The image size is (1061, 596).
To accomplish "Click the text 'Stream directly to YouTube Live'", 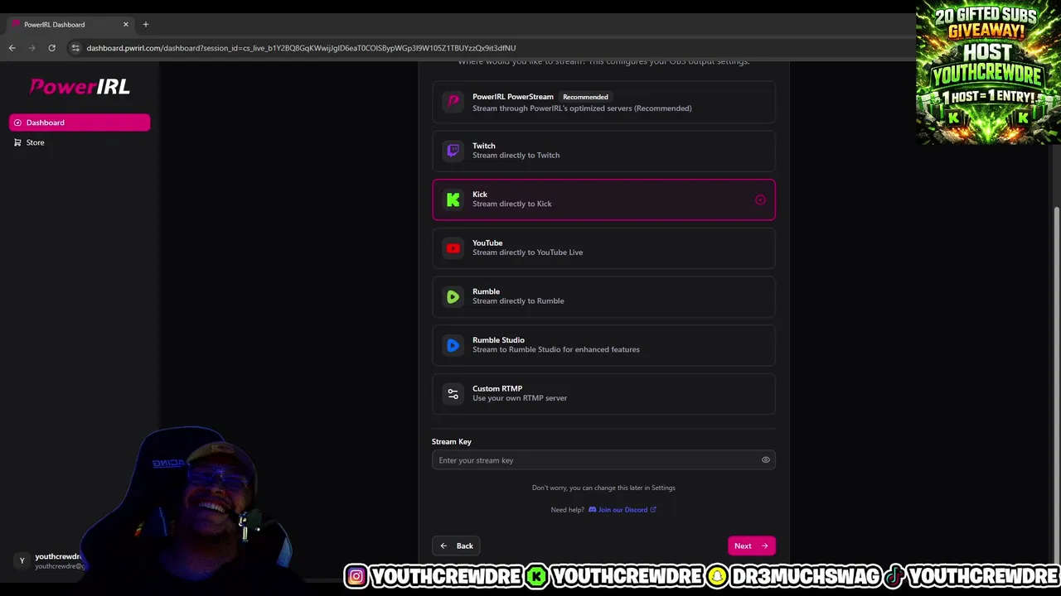I will 527,252.
